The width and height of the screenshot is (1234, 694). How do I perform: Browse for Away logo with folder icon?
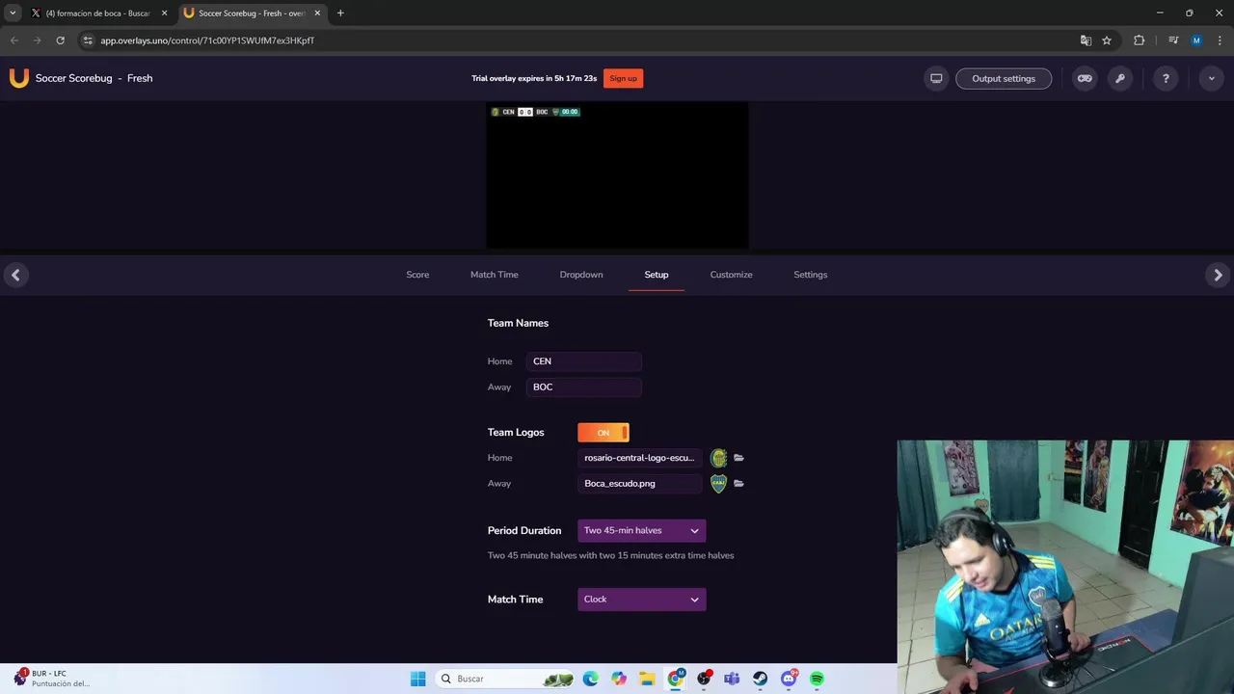(738, 484)
